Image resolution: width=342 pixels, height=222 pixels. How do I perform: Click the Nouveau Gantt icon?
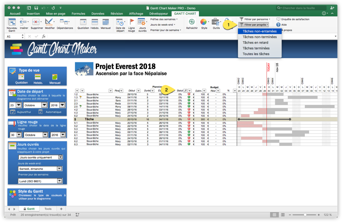coord(12,23)
